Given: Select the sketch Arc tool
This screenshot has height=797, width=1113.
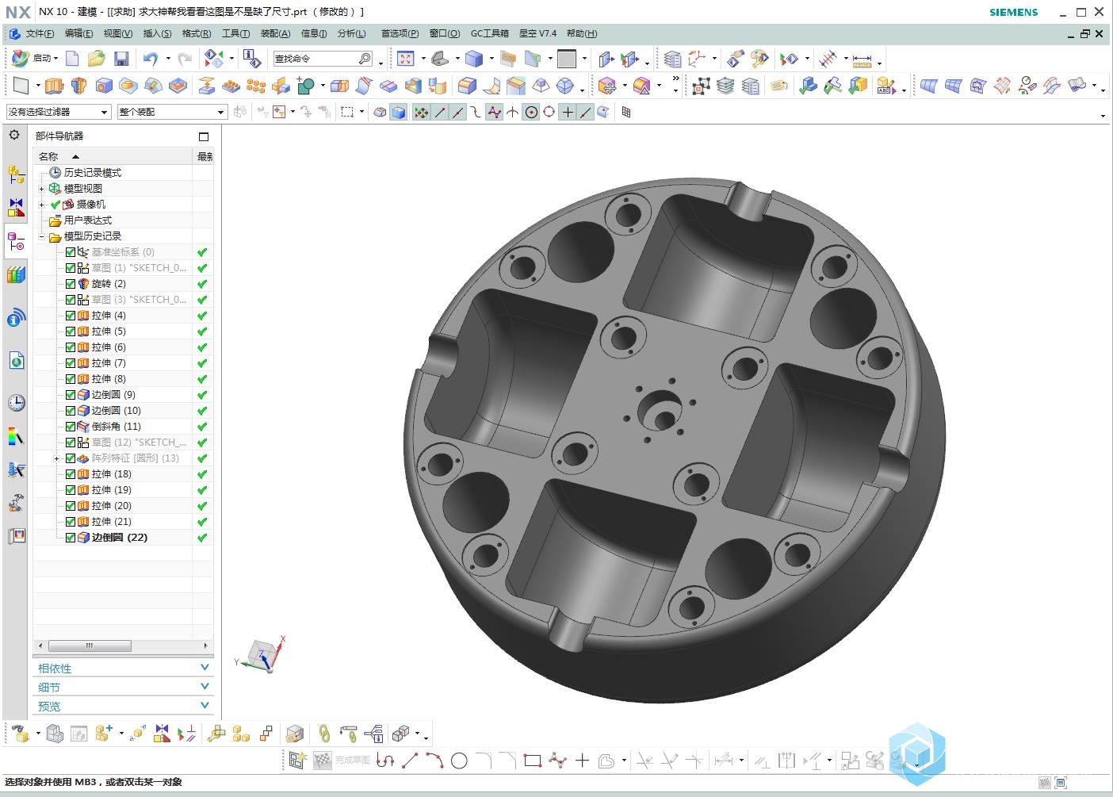Looking at the screenshot, I should (x=434, y=761).
